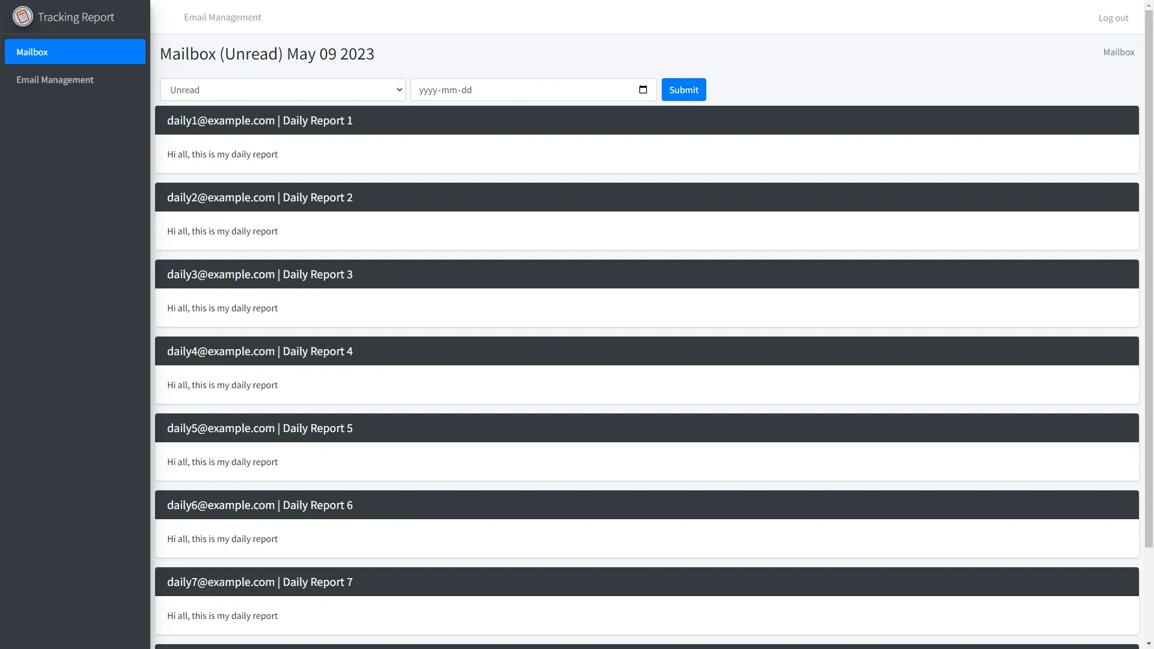Viewport: 1154px width, 649px height.
Task: Click the Submit button
Action: 683,90
